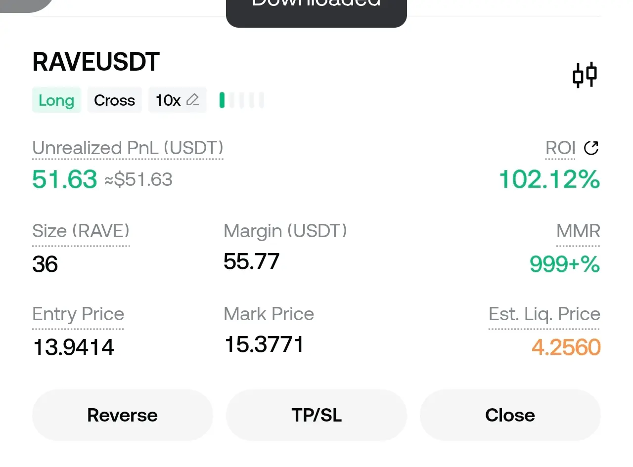This screenshot has width=633, height=467.
Task: Tap the MMR label
Action: (x=578, y=231)
